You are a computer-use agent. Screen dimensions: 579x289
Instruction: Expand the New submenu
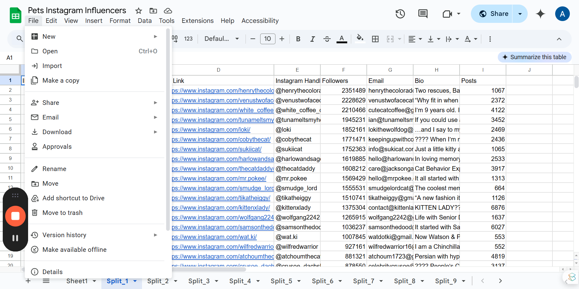coord(155,37)
